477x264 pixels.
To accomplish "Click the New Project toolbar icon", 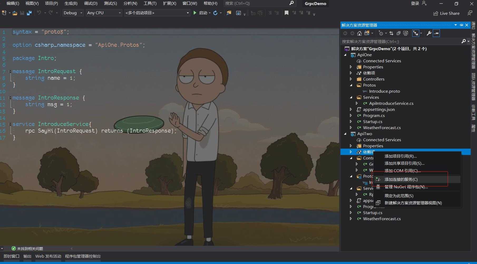I will 4,13.
